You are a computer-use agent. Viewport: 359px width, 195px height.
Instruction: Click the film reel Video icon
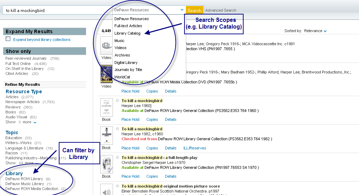106,46
